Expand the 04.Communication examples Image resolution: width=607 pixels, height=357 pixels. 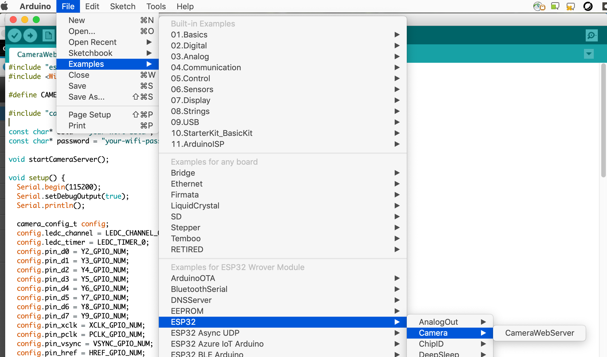coord(283,67)
